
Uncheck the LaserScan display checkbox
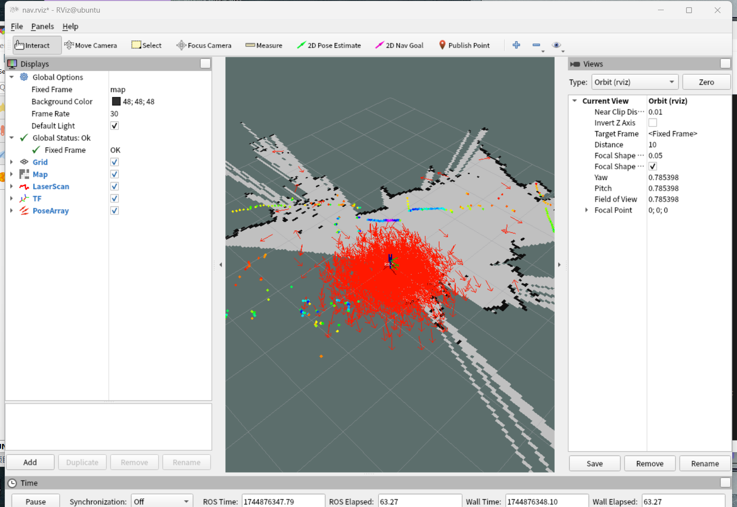click(x=114, y=186)
